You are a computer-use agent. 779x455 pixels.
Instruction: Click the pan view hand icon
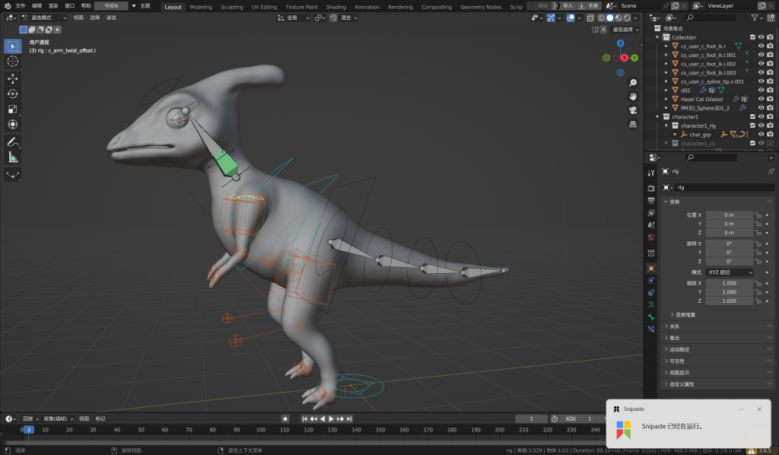click(x=632, y=97)
